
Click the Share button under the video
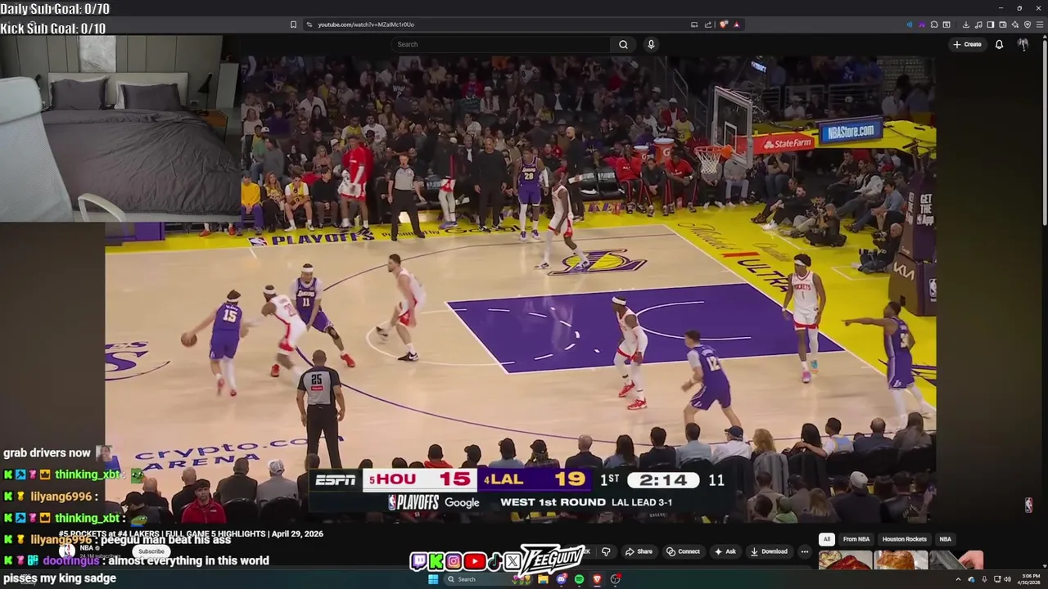pos(639,551)
